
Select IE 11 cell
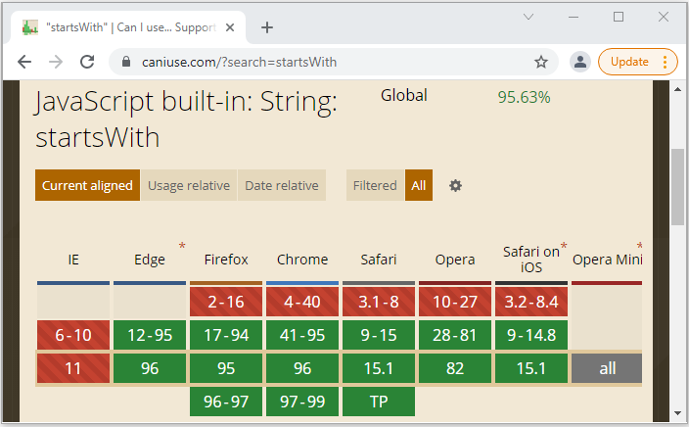pyautogui.click(x=73, y=368)
